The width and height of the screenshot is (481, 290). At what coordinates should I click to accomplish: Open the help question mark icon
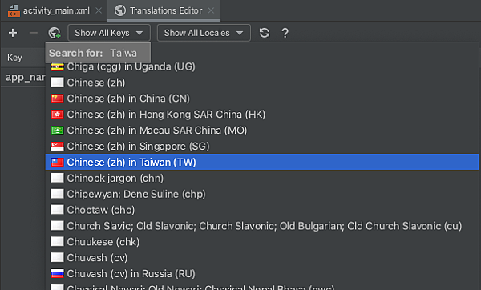point(285,33)
